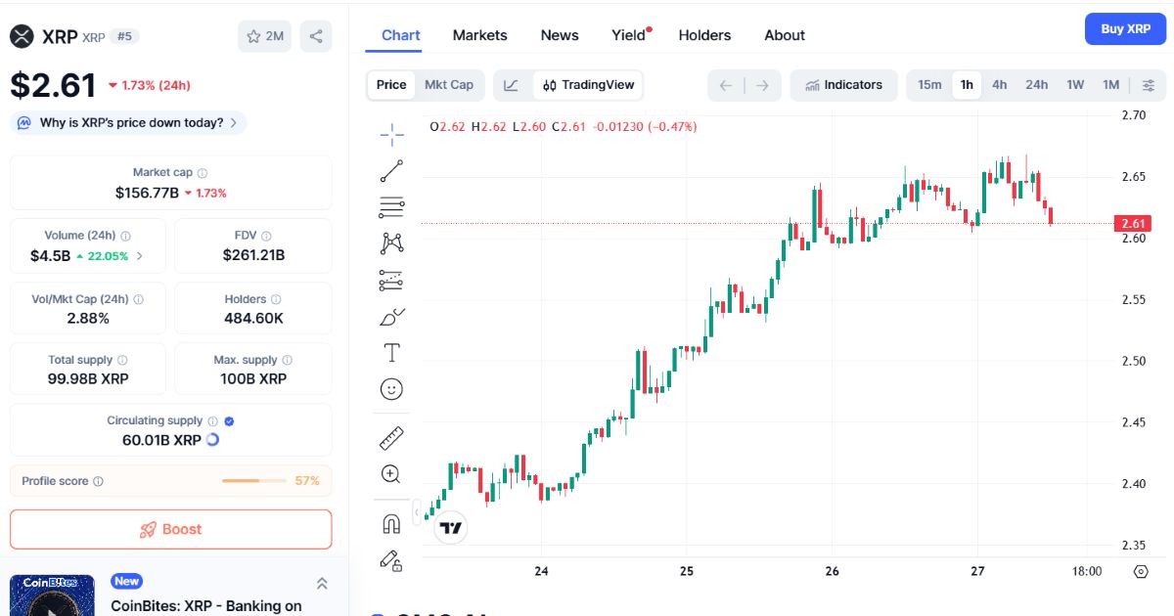Screen dimensions: 1174x616
Task: Switch to TradingView chart mode
Action: 589,85
